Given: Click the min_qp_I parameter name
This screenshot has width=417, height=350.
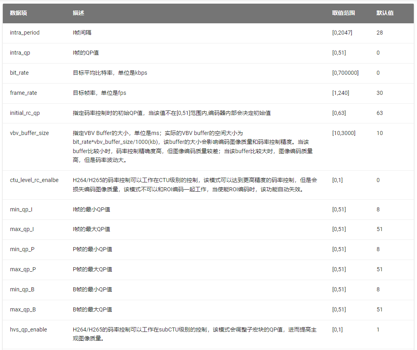Looking at the screenshot, I should pos(22,209).
